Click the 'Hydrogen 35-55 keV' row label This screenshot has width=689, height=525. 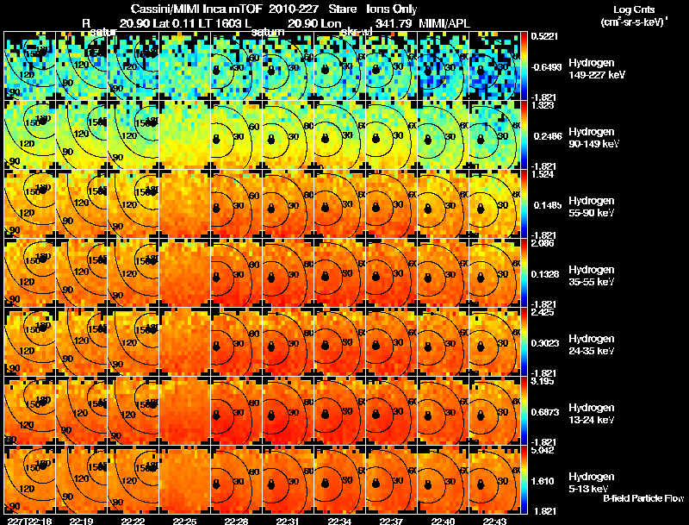pos(592,276)
